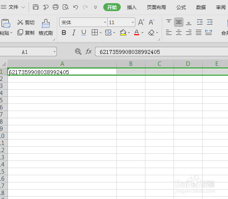Switch to 开始 tab

[112, 7]
